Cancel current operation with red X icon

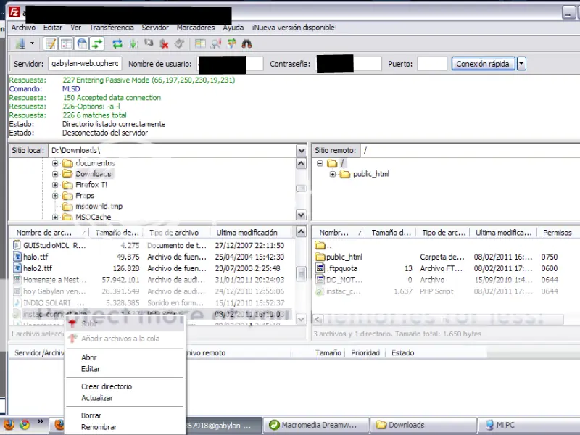(149, 44)
